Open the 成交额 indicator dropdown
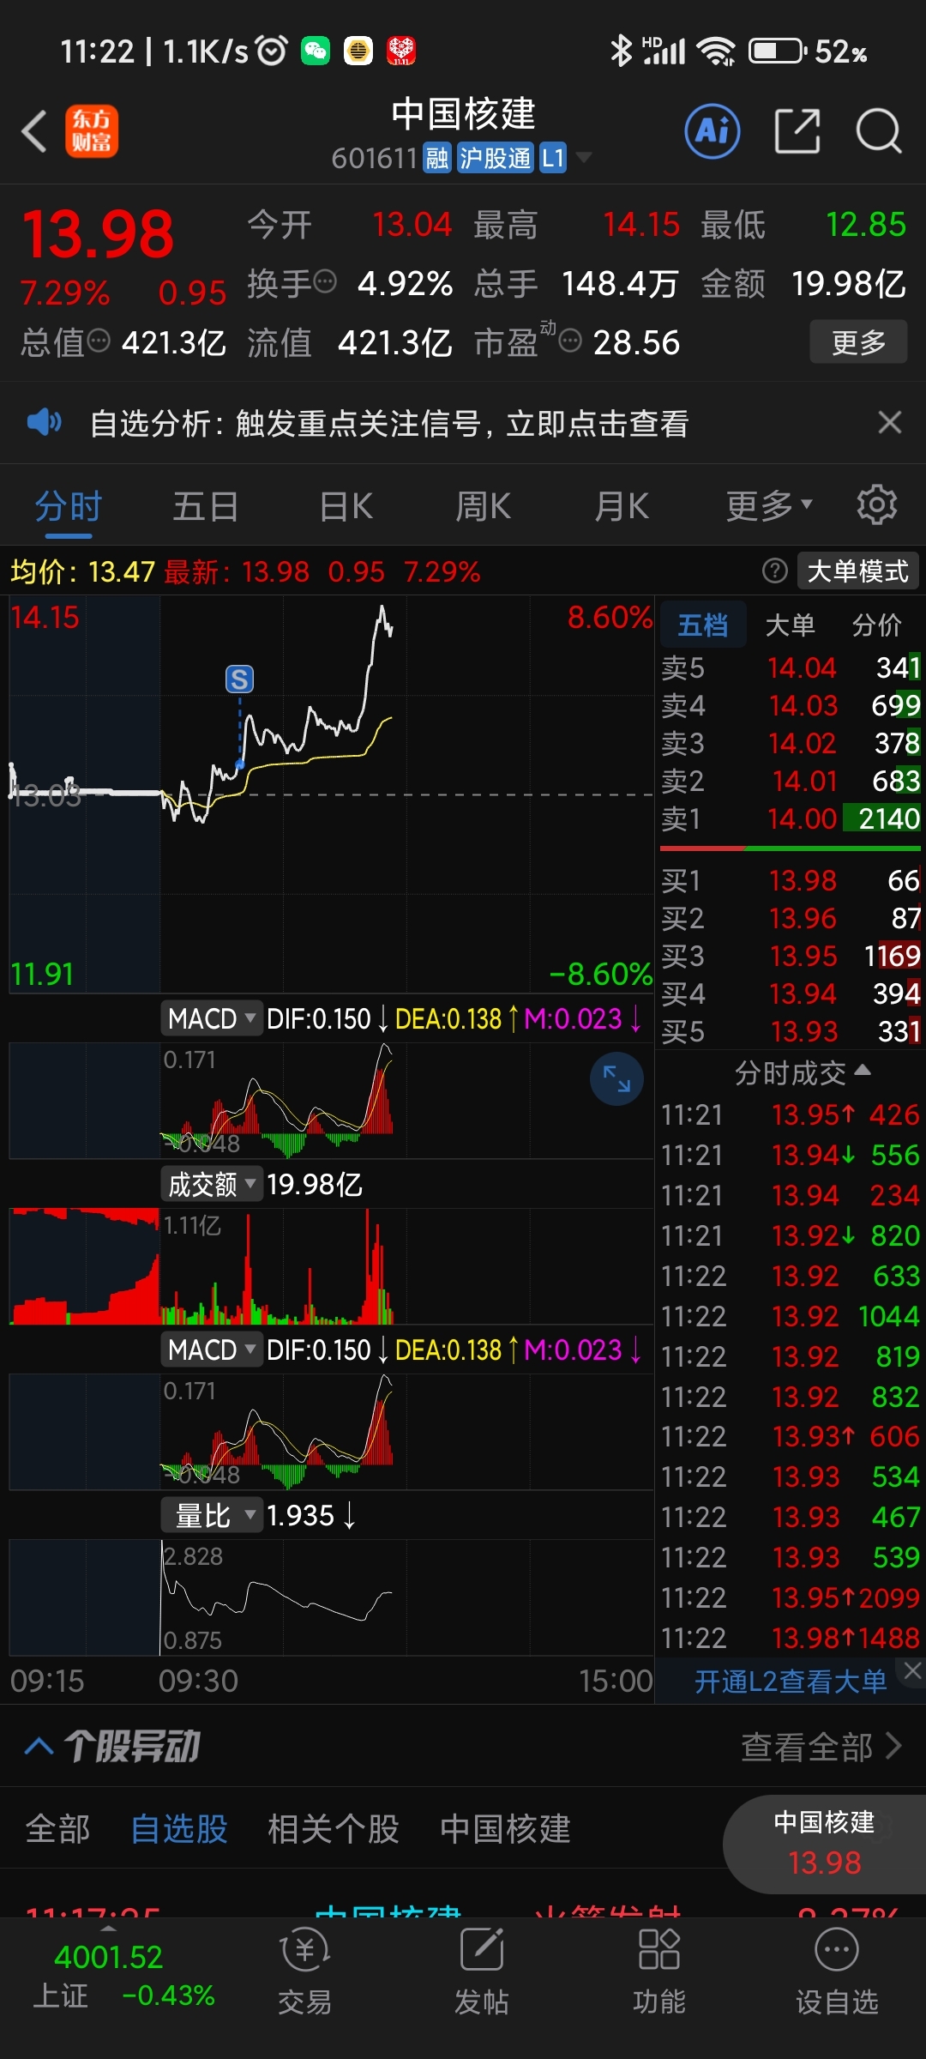Screen dimensions: 926x2059 [x=211, y=1184]
